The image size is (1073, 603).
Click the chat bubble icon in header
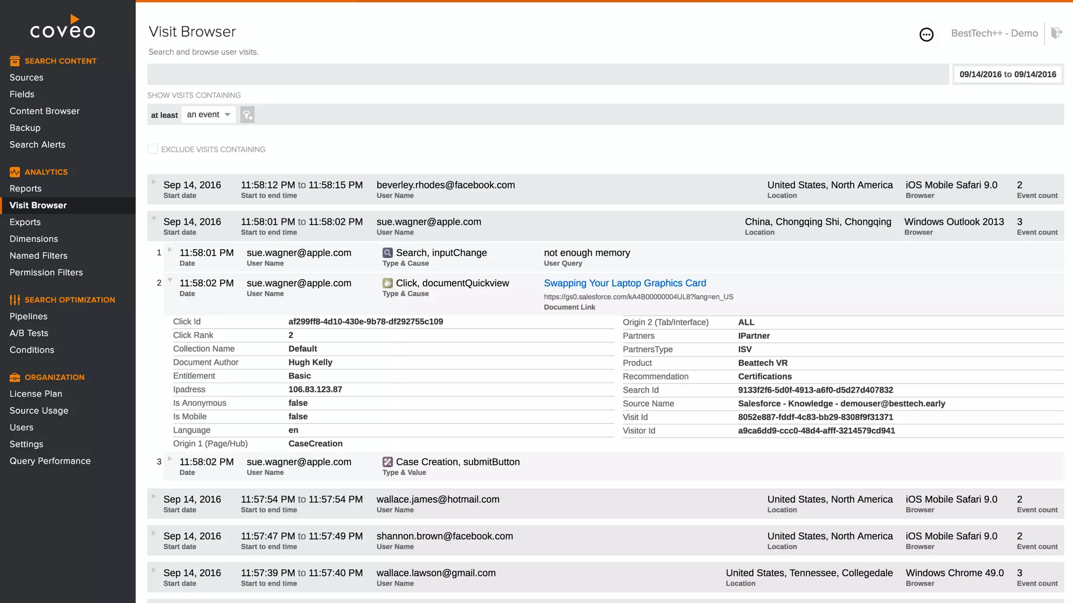tap(926, 35)
